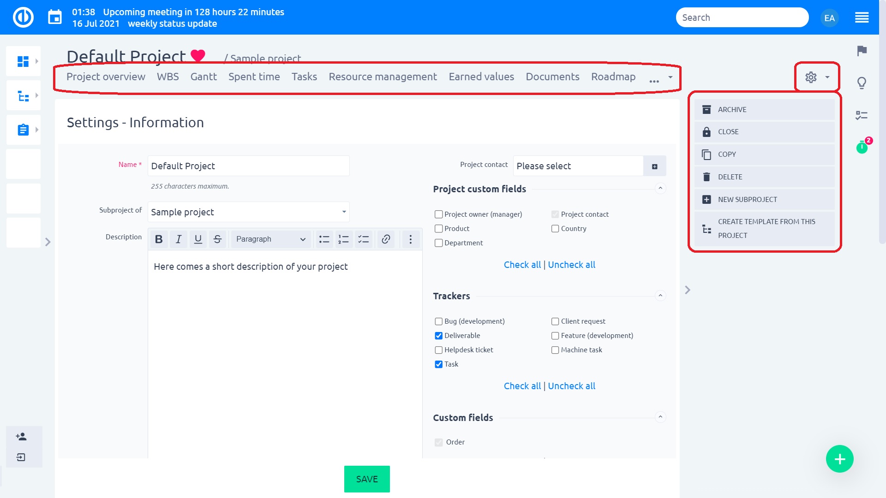Open the flag icon in the right sidebar
Viewport: 886px width, 498px height.
coord(862,51)
